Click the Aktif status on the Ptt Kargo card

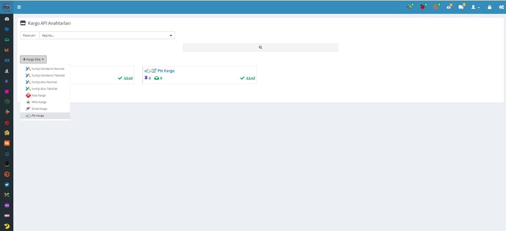coord(248,78)
